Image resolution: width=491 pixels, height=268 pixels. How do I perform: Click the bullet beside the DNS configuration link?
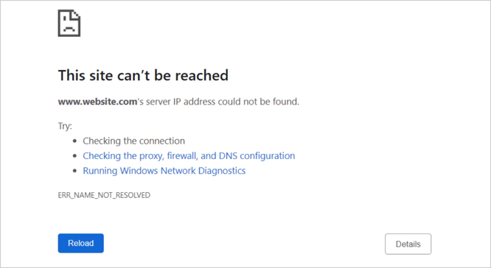74,156
